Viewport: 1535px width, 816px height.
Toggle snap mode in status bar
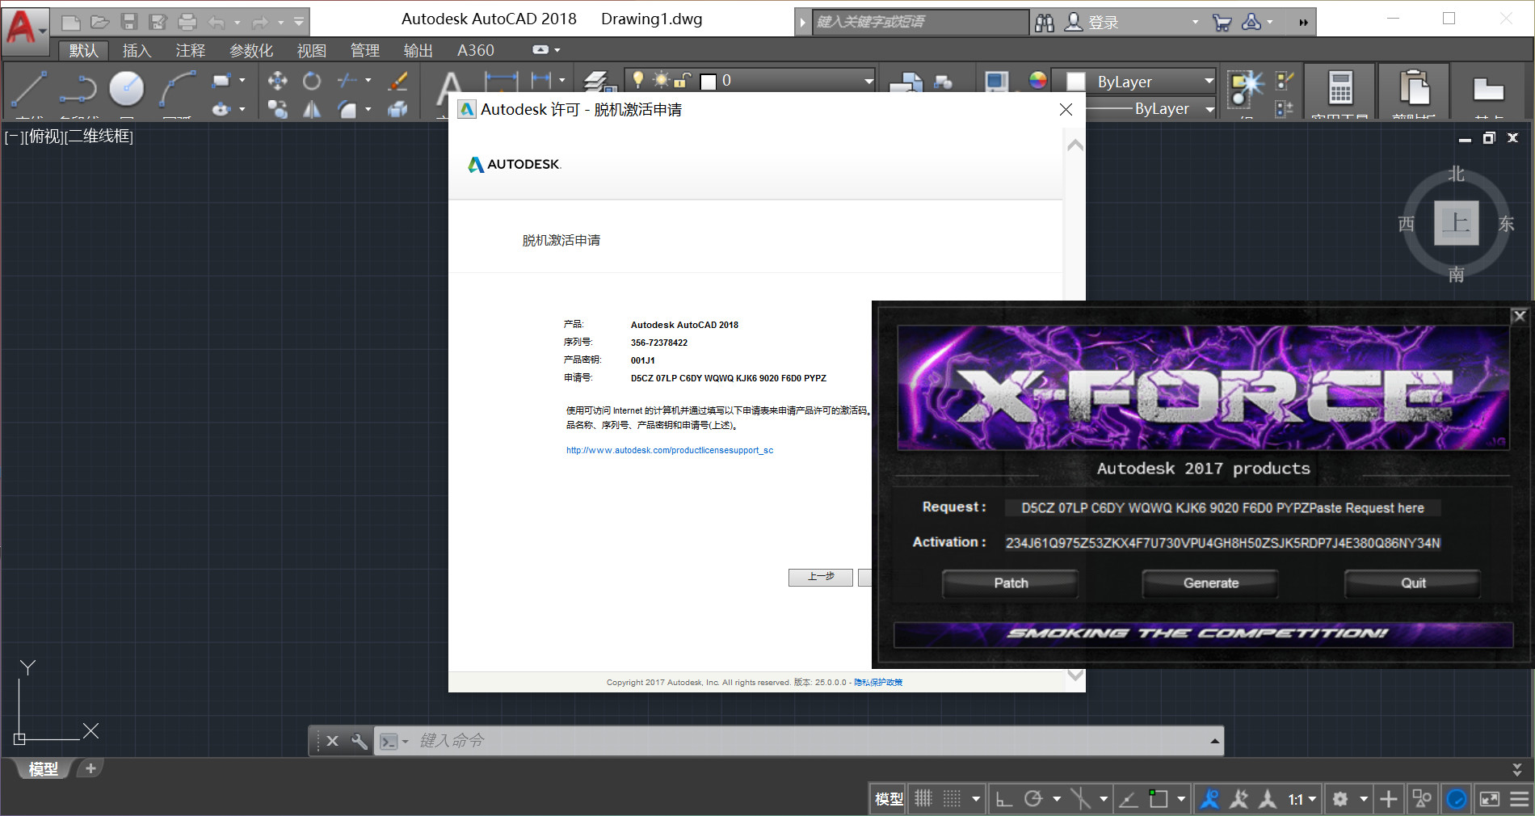[x=953, y=799]
